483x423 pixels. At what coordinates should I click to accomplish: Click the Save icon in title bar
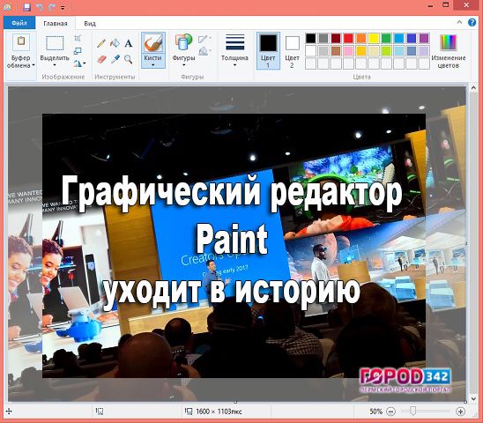click(27, 7)
